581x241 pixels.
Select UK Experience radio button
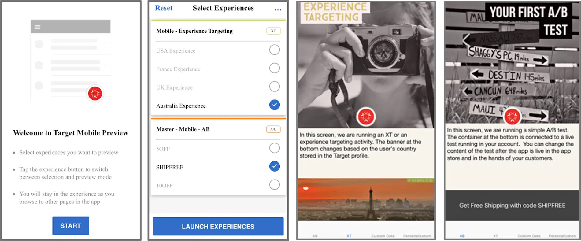pyautogui.click(x=274, y=86)
